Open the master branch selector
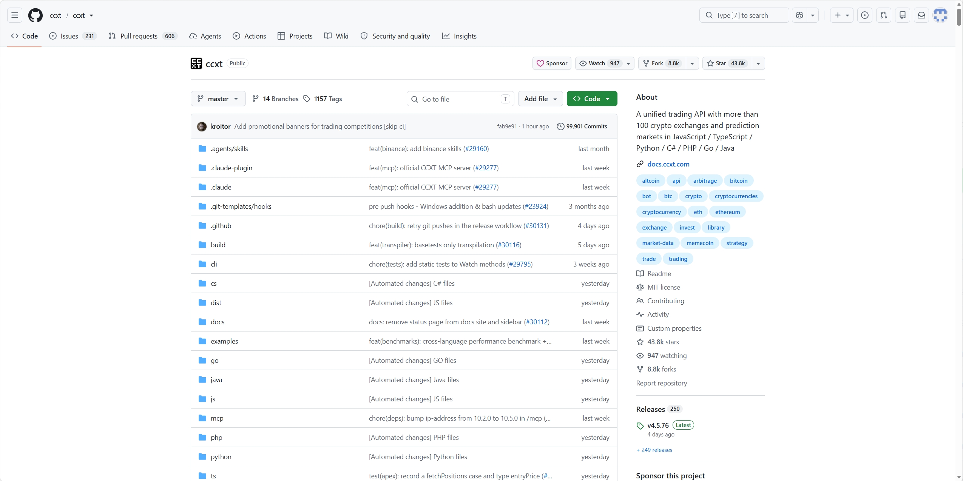 click(218, 99)
